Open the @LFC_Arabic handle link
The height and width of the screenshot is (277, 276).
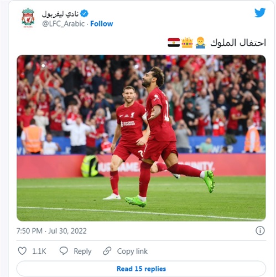point(64,24)
